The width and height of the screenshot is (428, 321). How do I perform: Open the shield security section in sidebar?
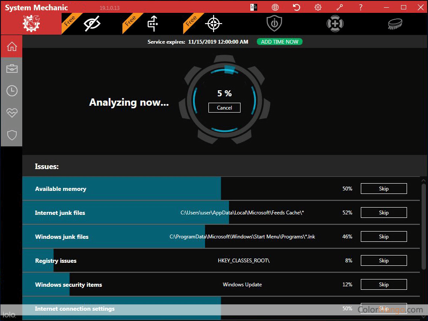pyautogui.click(x=12, y=135)
